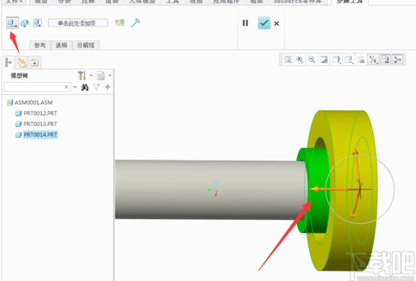
Task: Confirm with the green checkmark button
Action: pyautogui.click(x=264, y=23)
